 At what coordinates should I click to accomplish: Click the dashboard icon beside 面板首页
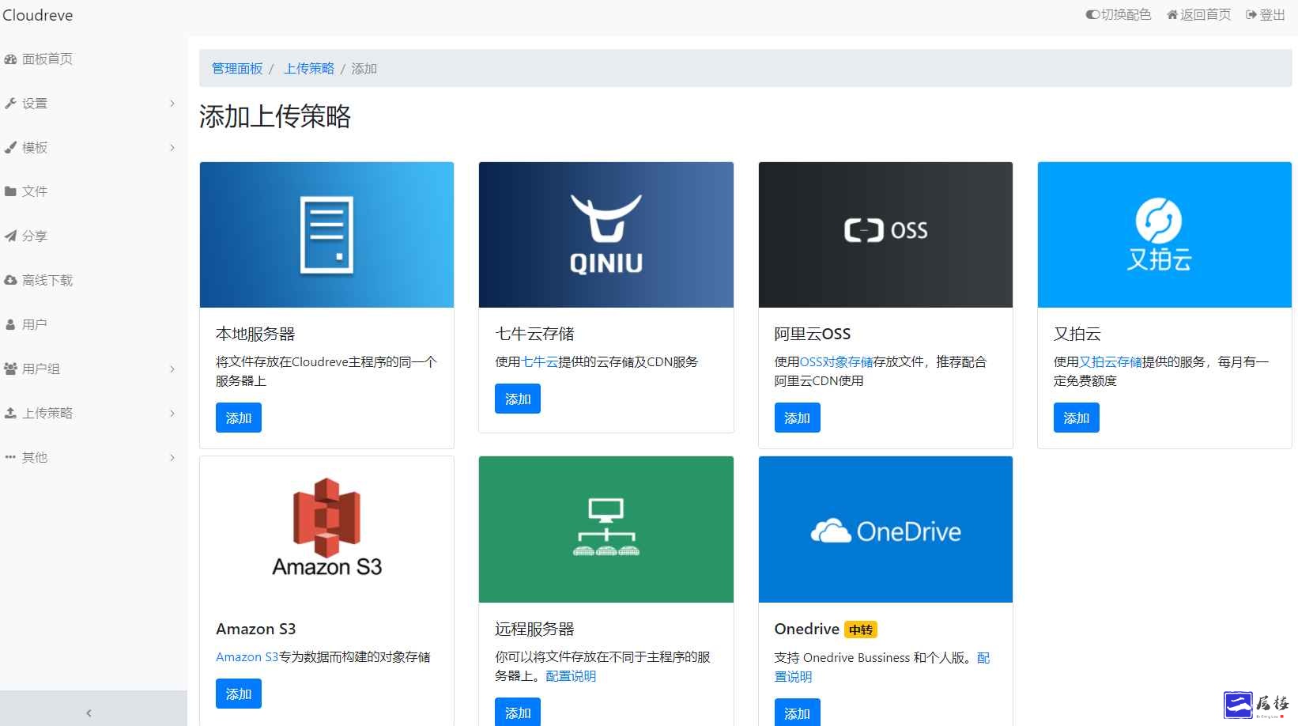tap(10, 59)
